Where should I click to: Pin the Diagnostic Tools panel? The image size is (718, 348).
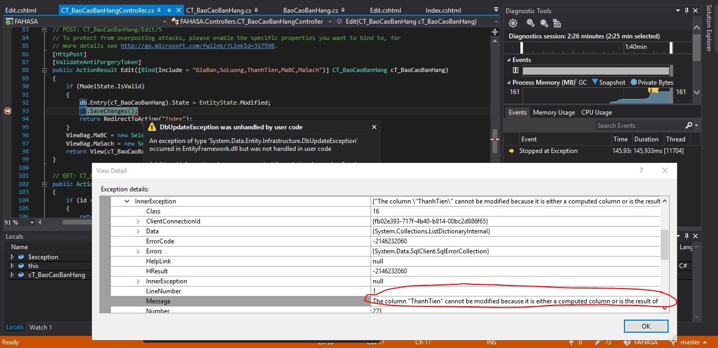click(686, 11)
